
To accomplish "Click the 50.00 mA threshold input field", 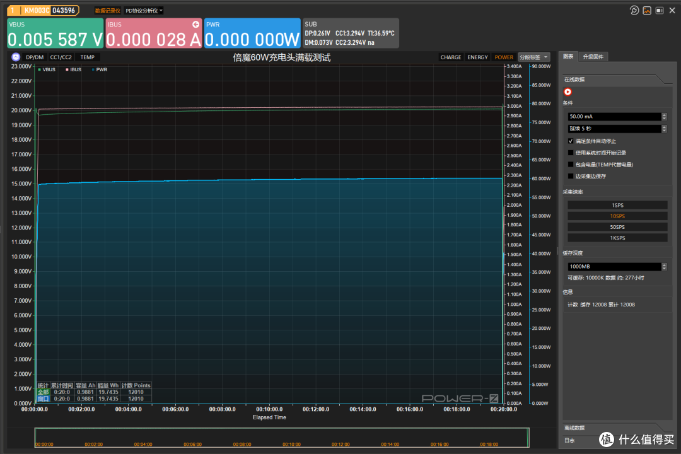I will click(614, 117).
